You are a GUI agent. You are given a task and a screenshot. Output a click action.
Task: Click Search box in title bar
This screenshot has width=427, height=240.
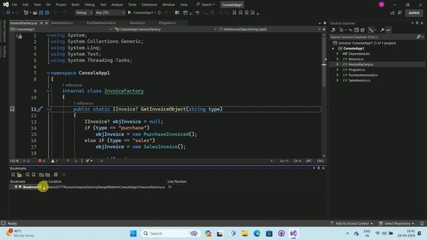tap(205, 5)
